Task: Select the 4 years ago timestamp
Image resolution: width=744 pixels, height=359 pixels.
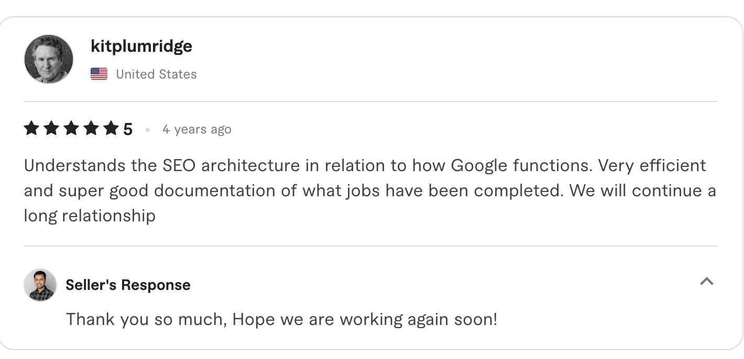Action: [x=196, y=129]
